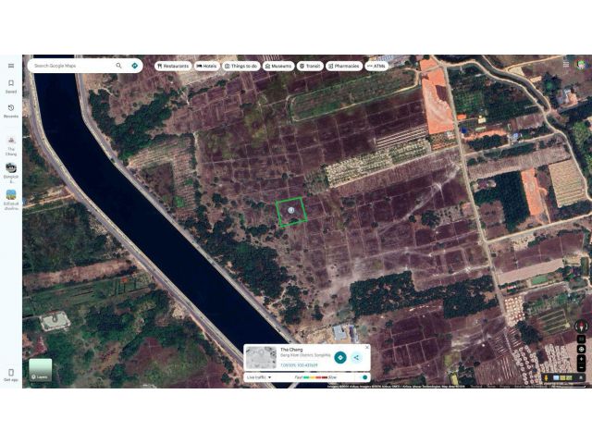
Task: Click the Get app phone icon
Action: click(x=11, y=375)
